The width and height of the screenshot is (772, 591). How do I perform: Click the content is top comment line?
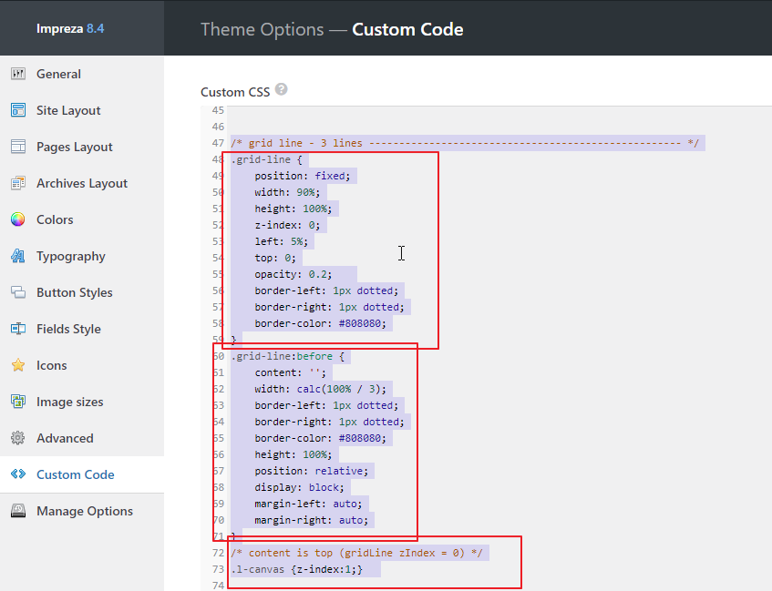356,553
